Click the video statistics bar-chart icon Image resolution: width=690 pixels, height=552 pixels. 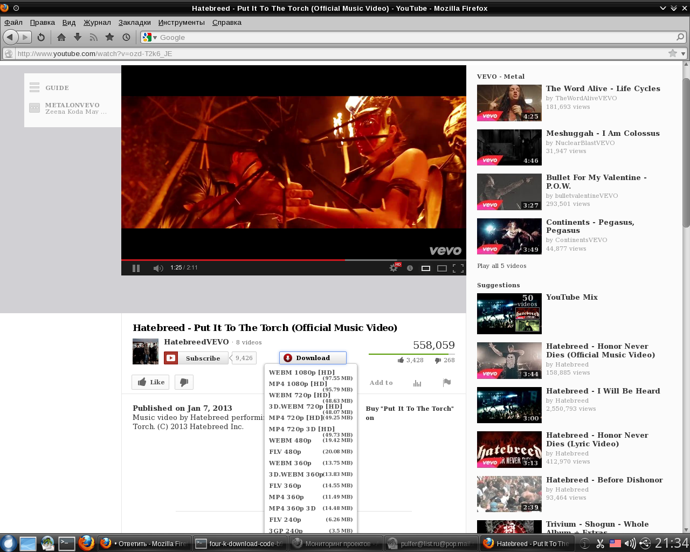click(417, 383)
